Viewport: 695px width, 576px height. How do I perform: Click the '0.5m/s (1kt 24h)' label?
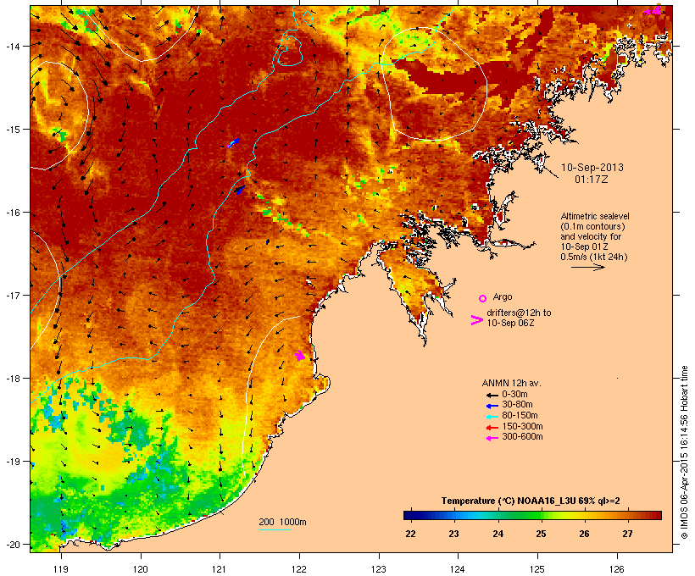(x=594, y=257)
